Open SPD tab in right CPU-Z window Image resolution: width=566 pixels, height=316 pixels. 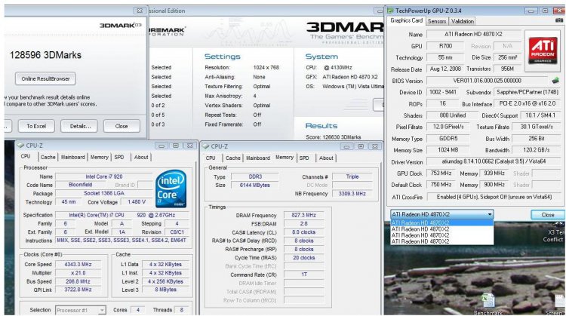tap(304, 158)
